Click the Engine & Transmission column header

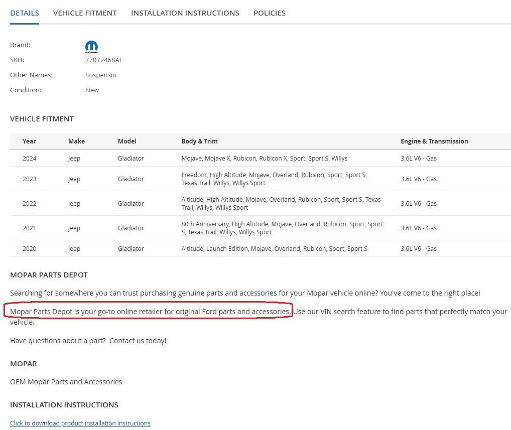point(434,141)
